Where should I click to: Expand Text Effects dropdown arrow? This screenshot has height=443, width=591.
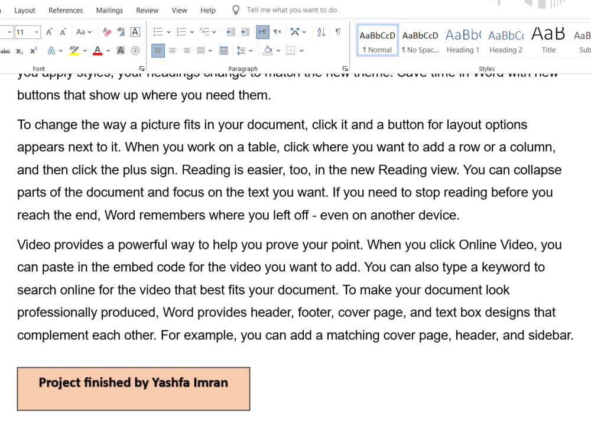(60, 50)
